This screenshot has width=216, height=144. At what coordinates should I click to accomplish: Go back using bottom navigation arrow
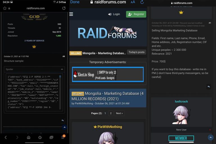click(x=6, y=137)
